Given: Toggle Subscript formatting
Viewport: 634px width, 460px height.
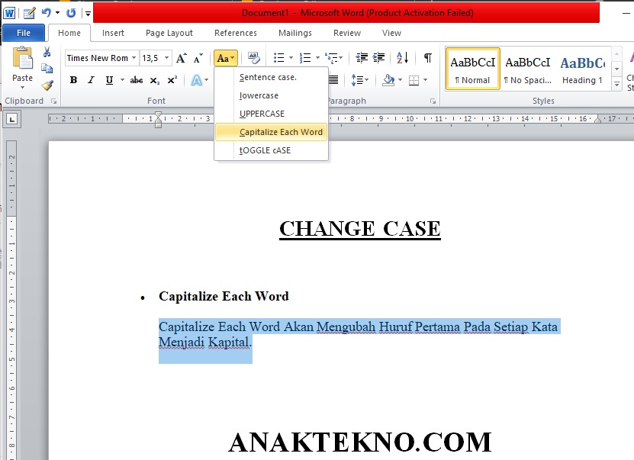Looking at the screenshot, I should pyautogui.click(x=154, y=80).
